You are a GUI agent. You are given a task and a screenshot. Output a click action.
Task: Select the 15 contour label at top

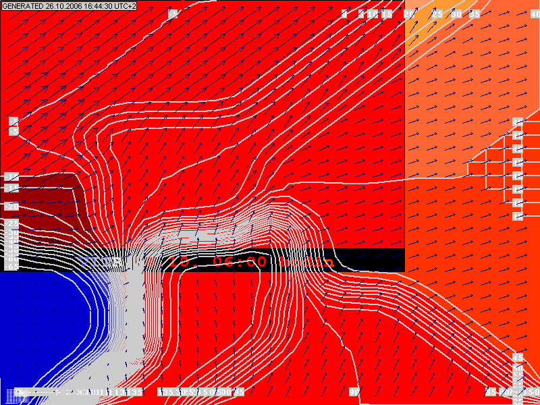(387, 13)
